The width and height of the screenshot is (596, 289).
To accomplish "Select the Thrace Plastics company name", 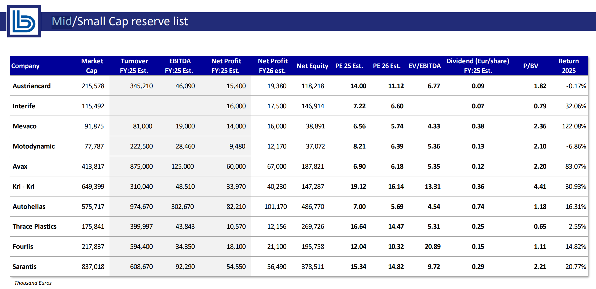I will click(x=35, y=227).
